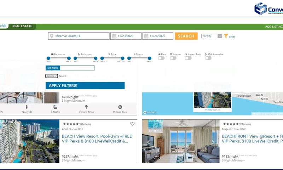Click the ADA Accessible wheelchair icon
This screenshot has height=170, width=283.
[206, 54]
